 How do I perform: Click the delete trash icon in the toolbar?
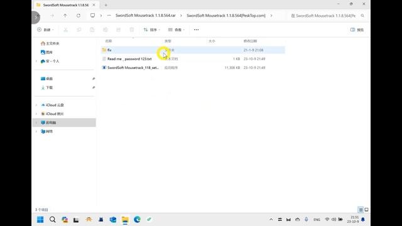(132, 30)
